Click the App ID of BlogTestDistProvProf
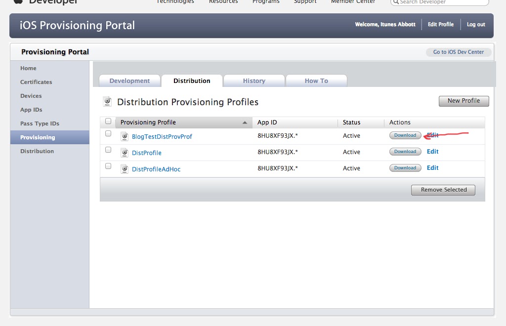Viewport: 506px width, 326px height. (x=278, y=136)
